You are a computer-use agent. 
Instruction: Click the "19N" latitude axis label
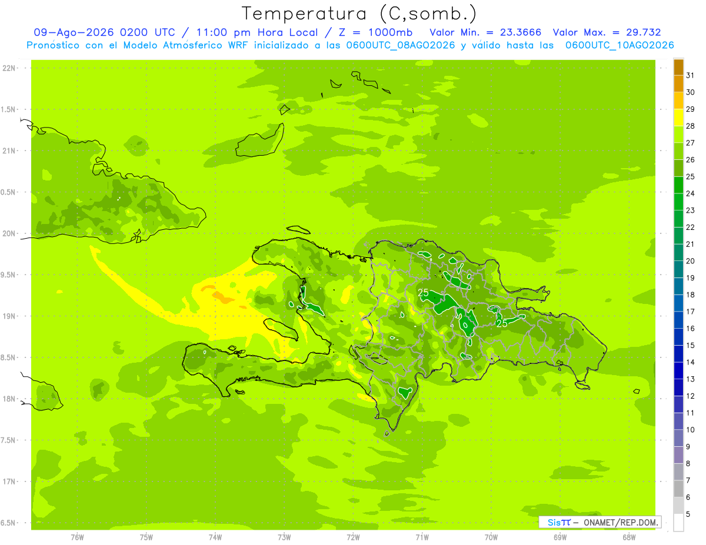coord(10,316)
